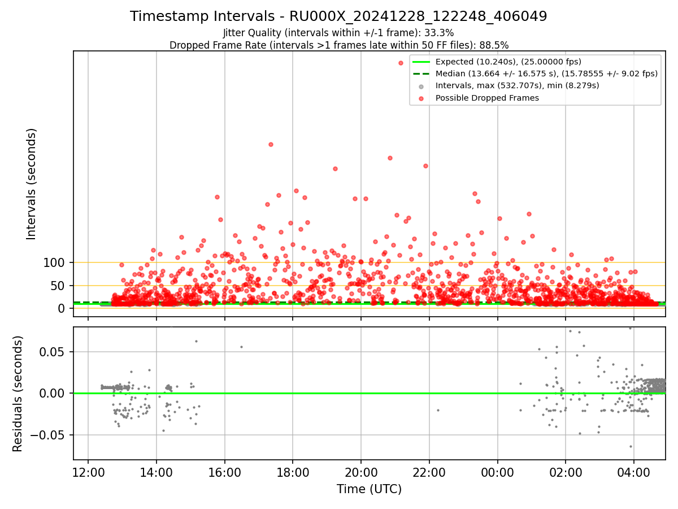Click the 'Jitter Quality' subtitle line
678x509 pixels.
(338, 33)
